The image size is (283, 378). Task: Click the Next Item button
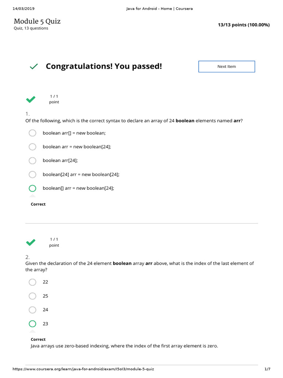point(226,66)
